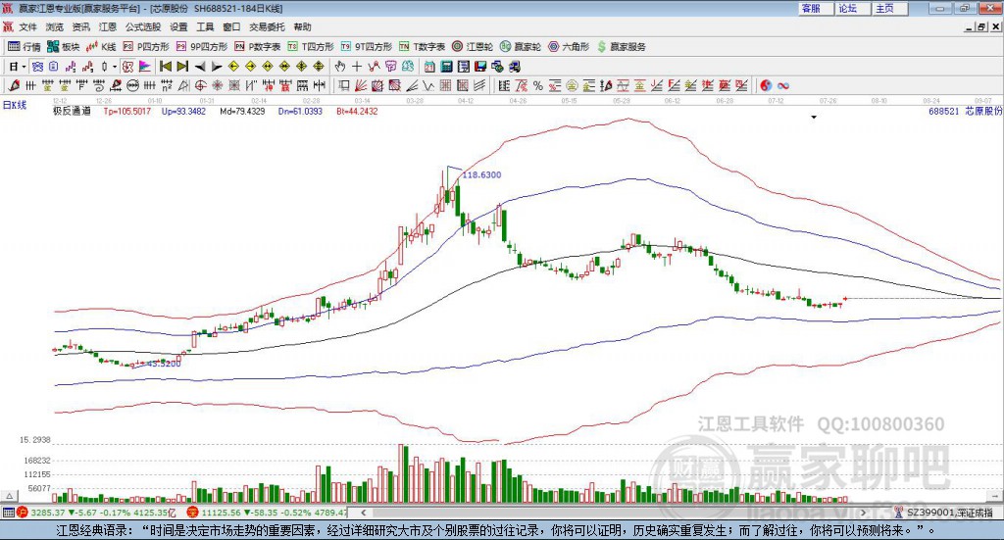Click the 客服 button in title bar

click(815, 8)
